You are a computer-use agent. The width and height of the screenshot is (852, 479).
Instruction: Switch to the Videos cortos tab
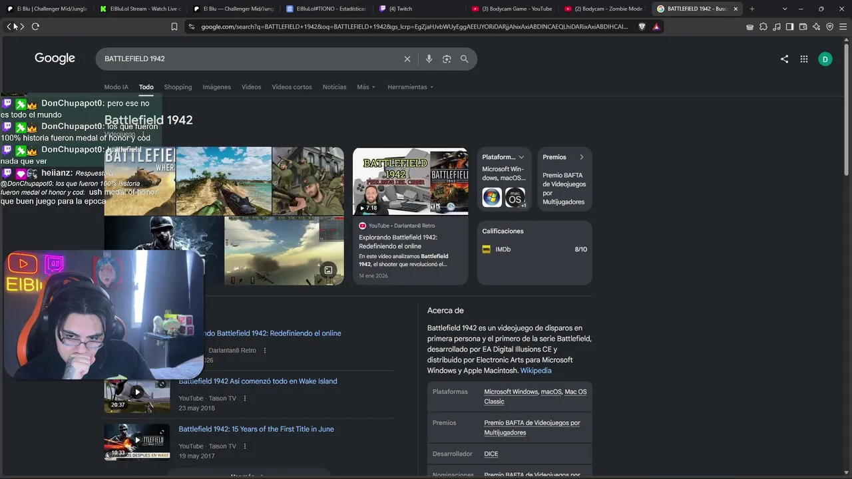click(292, 87)
